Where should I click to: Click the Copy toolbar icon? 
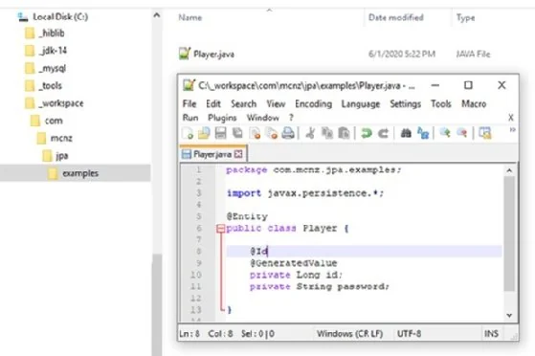pyautogui.click(x=327, y=133)
